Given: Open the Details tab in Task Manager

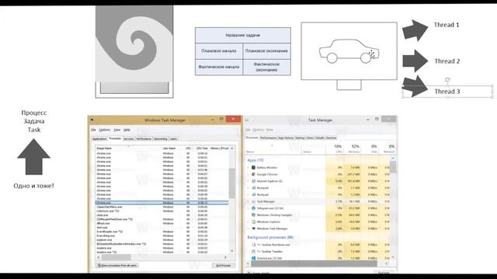Looking at the screenshot, I should 320,138.
